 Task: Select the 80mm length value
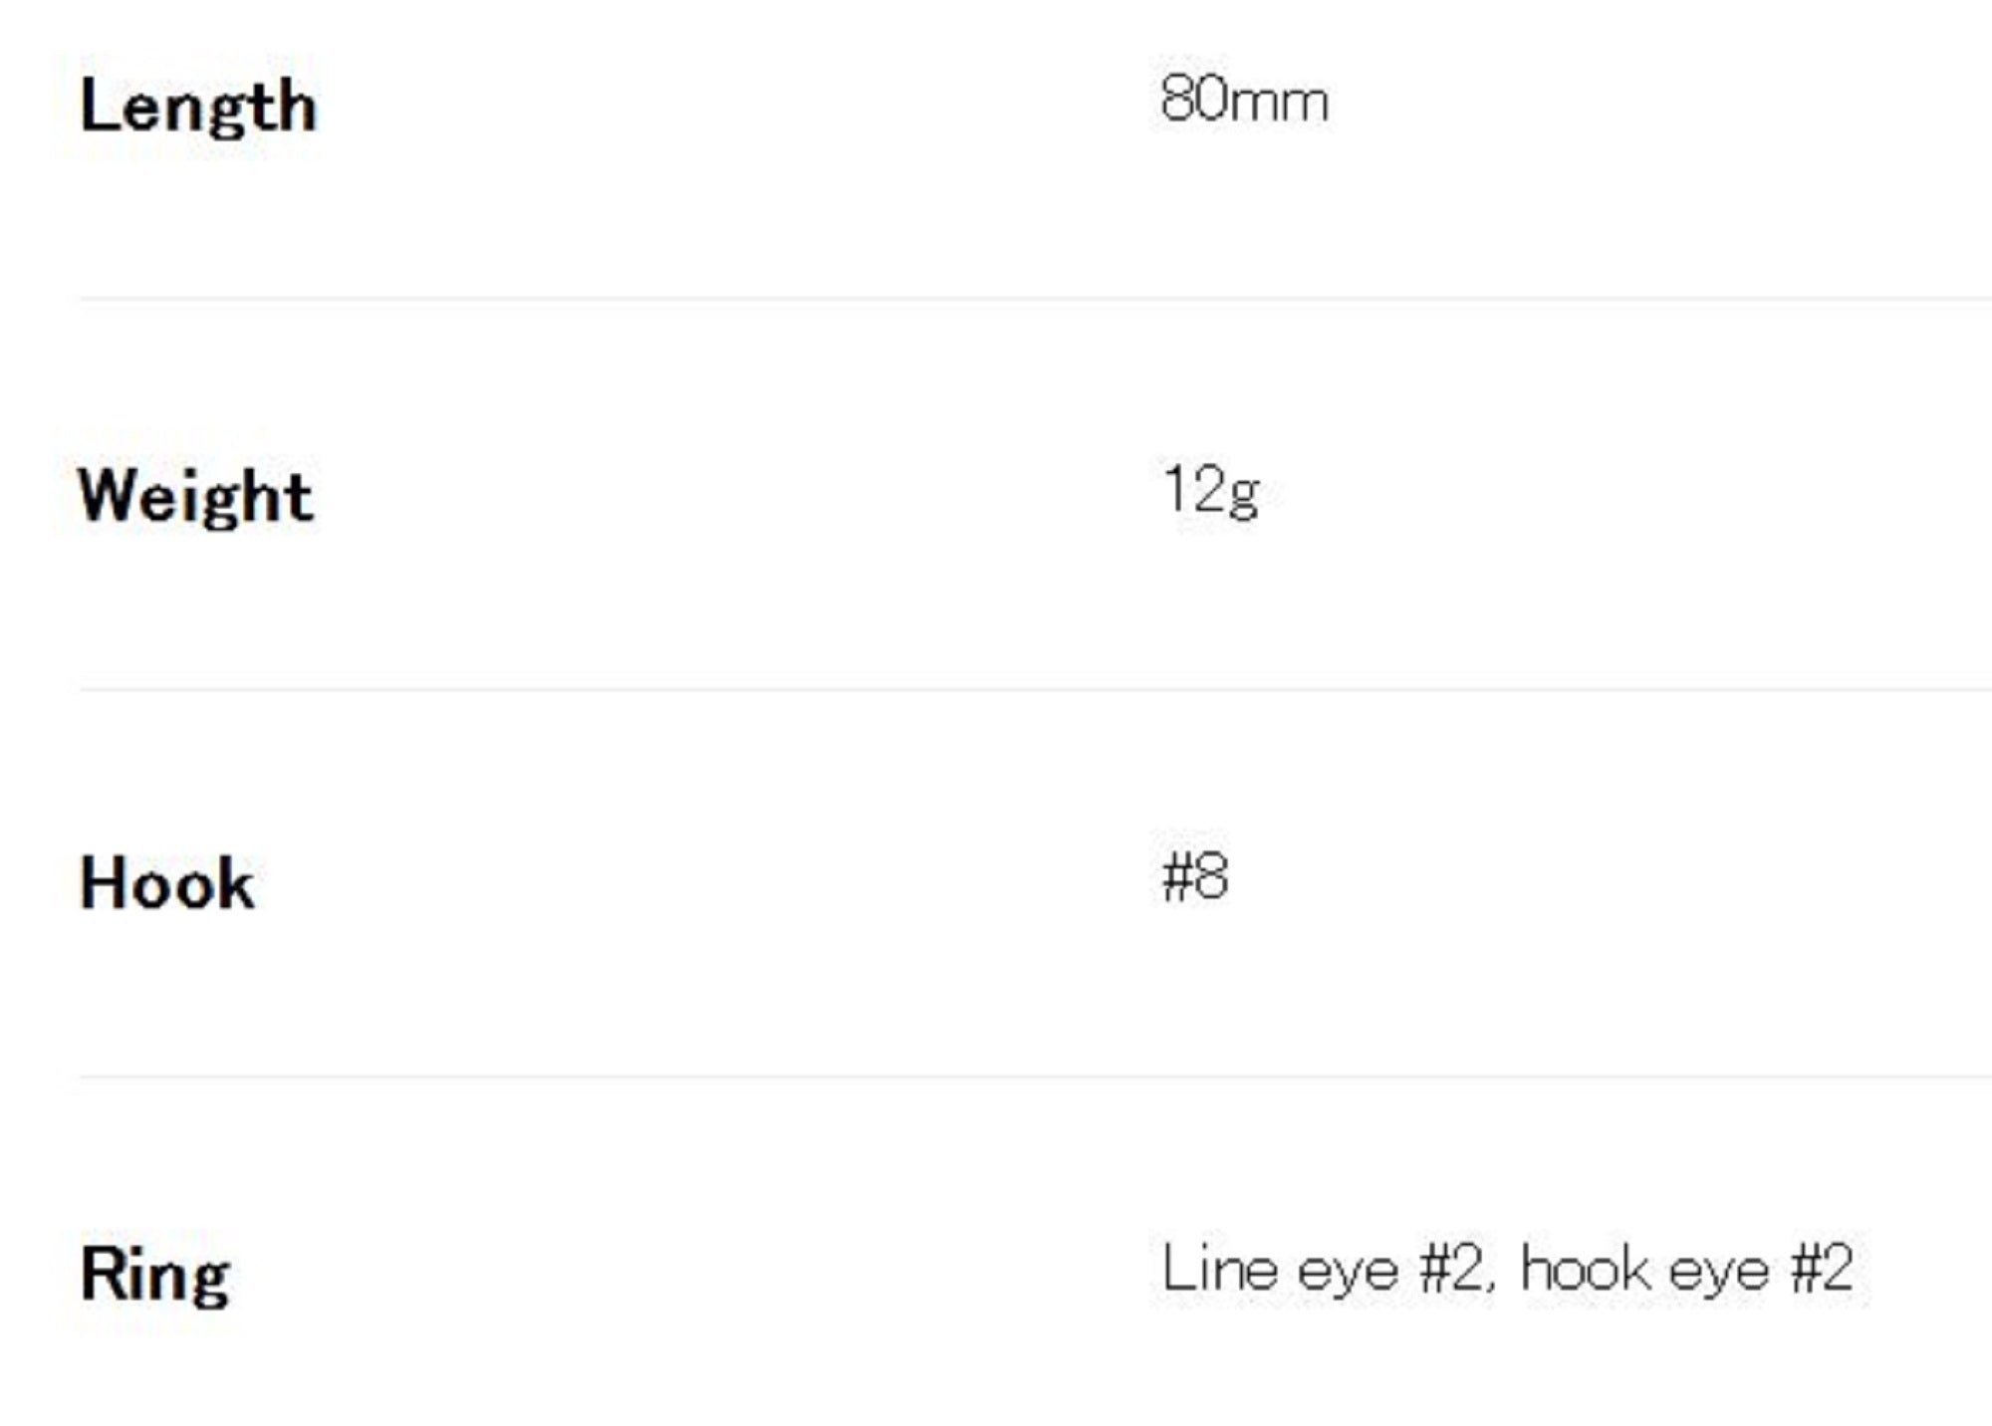(x=1244, y=102)
